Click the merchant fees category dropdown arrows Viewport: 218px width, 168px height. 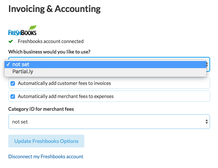(x=207, y=122)
